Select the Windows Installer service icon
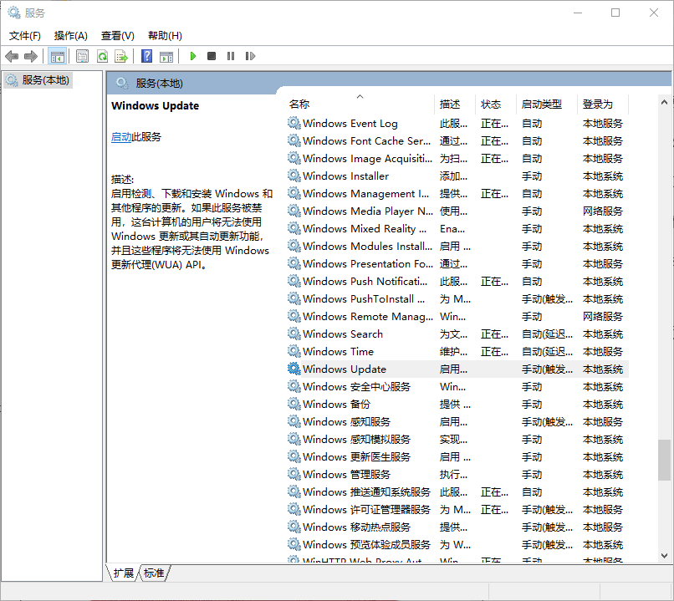Screen dimensions: 674x601 point(294,176)
